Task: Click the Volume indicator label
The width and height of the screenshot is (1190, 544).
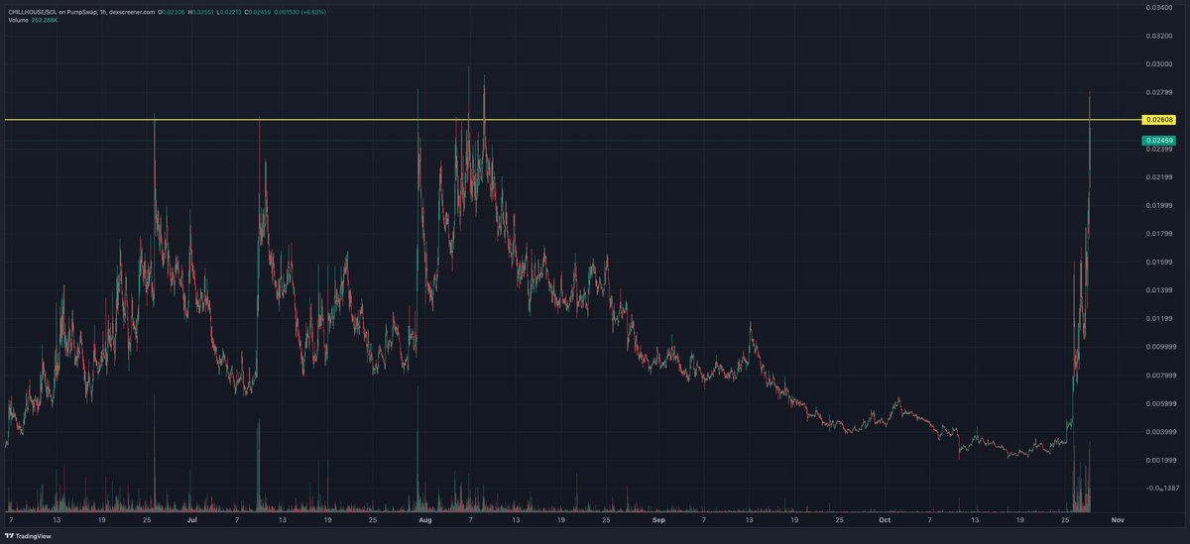Action: tap(18, 21)
